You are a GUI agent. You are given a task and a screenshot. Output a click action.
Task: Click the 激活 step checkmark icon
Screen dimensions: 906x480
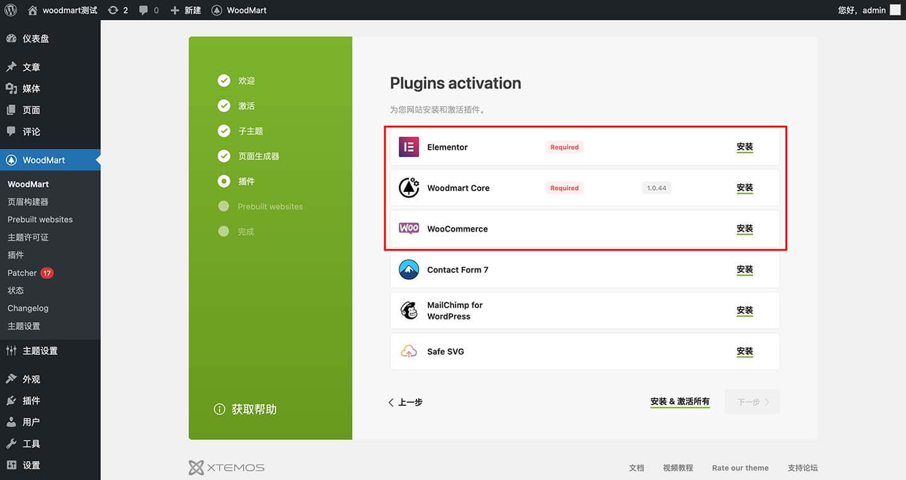point(224,106)
